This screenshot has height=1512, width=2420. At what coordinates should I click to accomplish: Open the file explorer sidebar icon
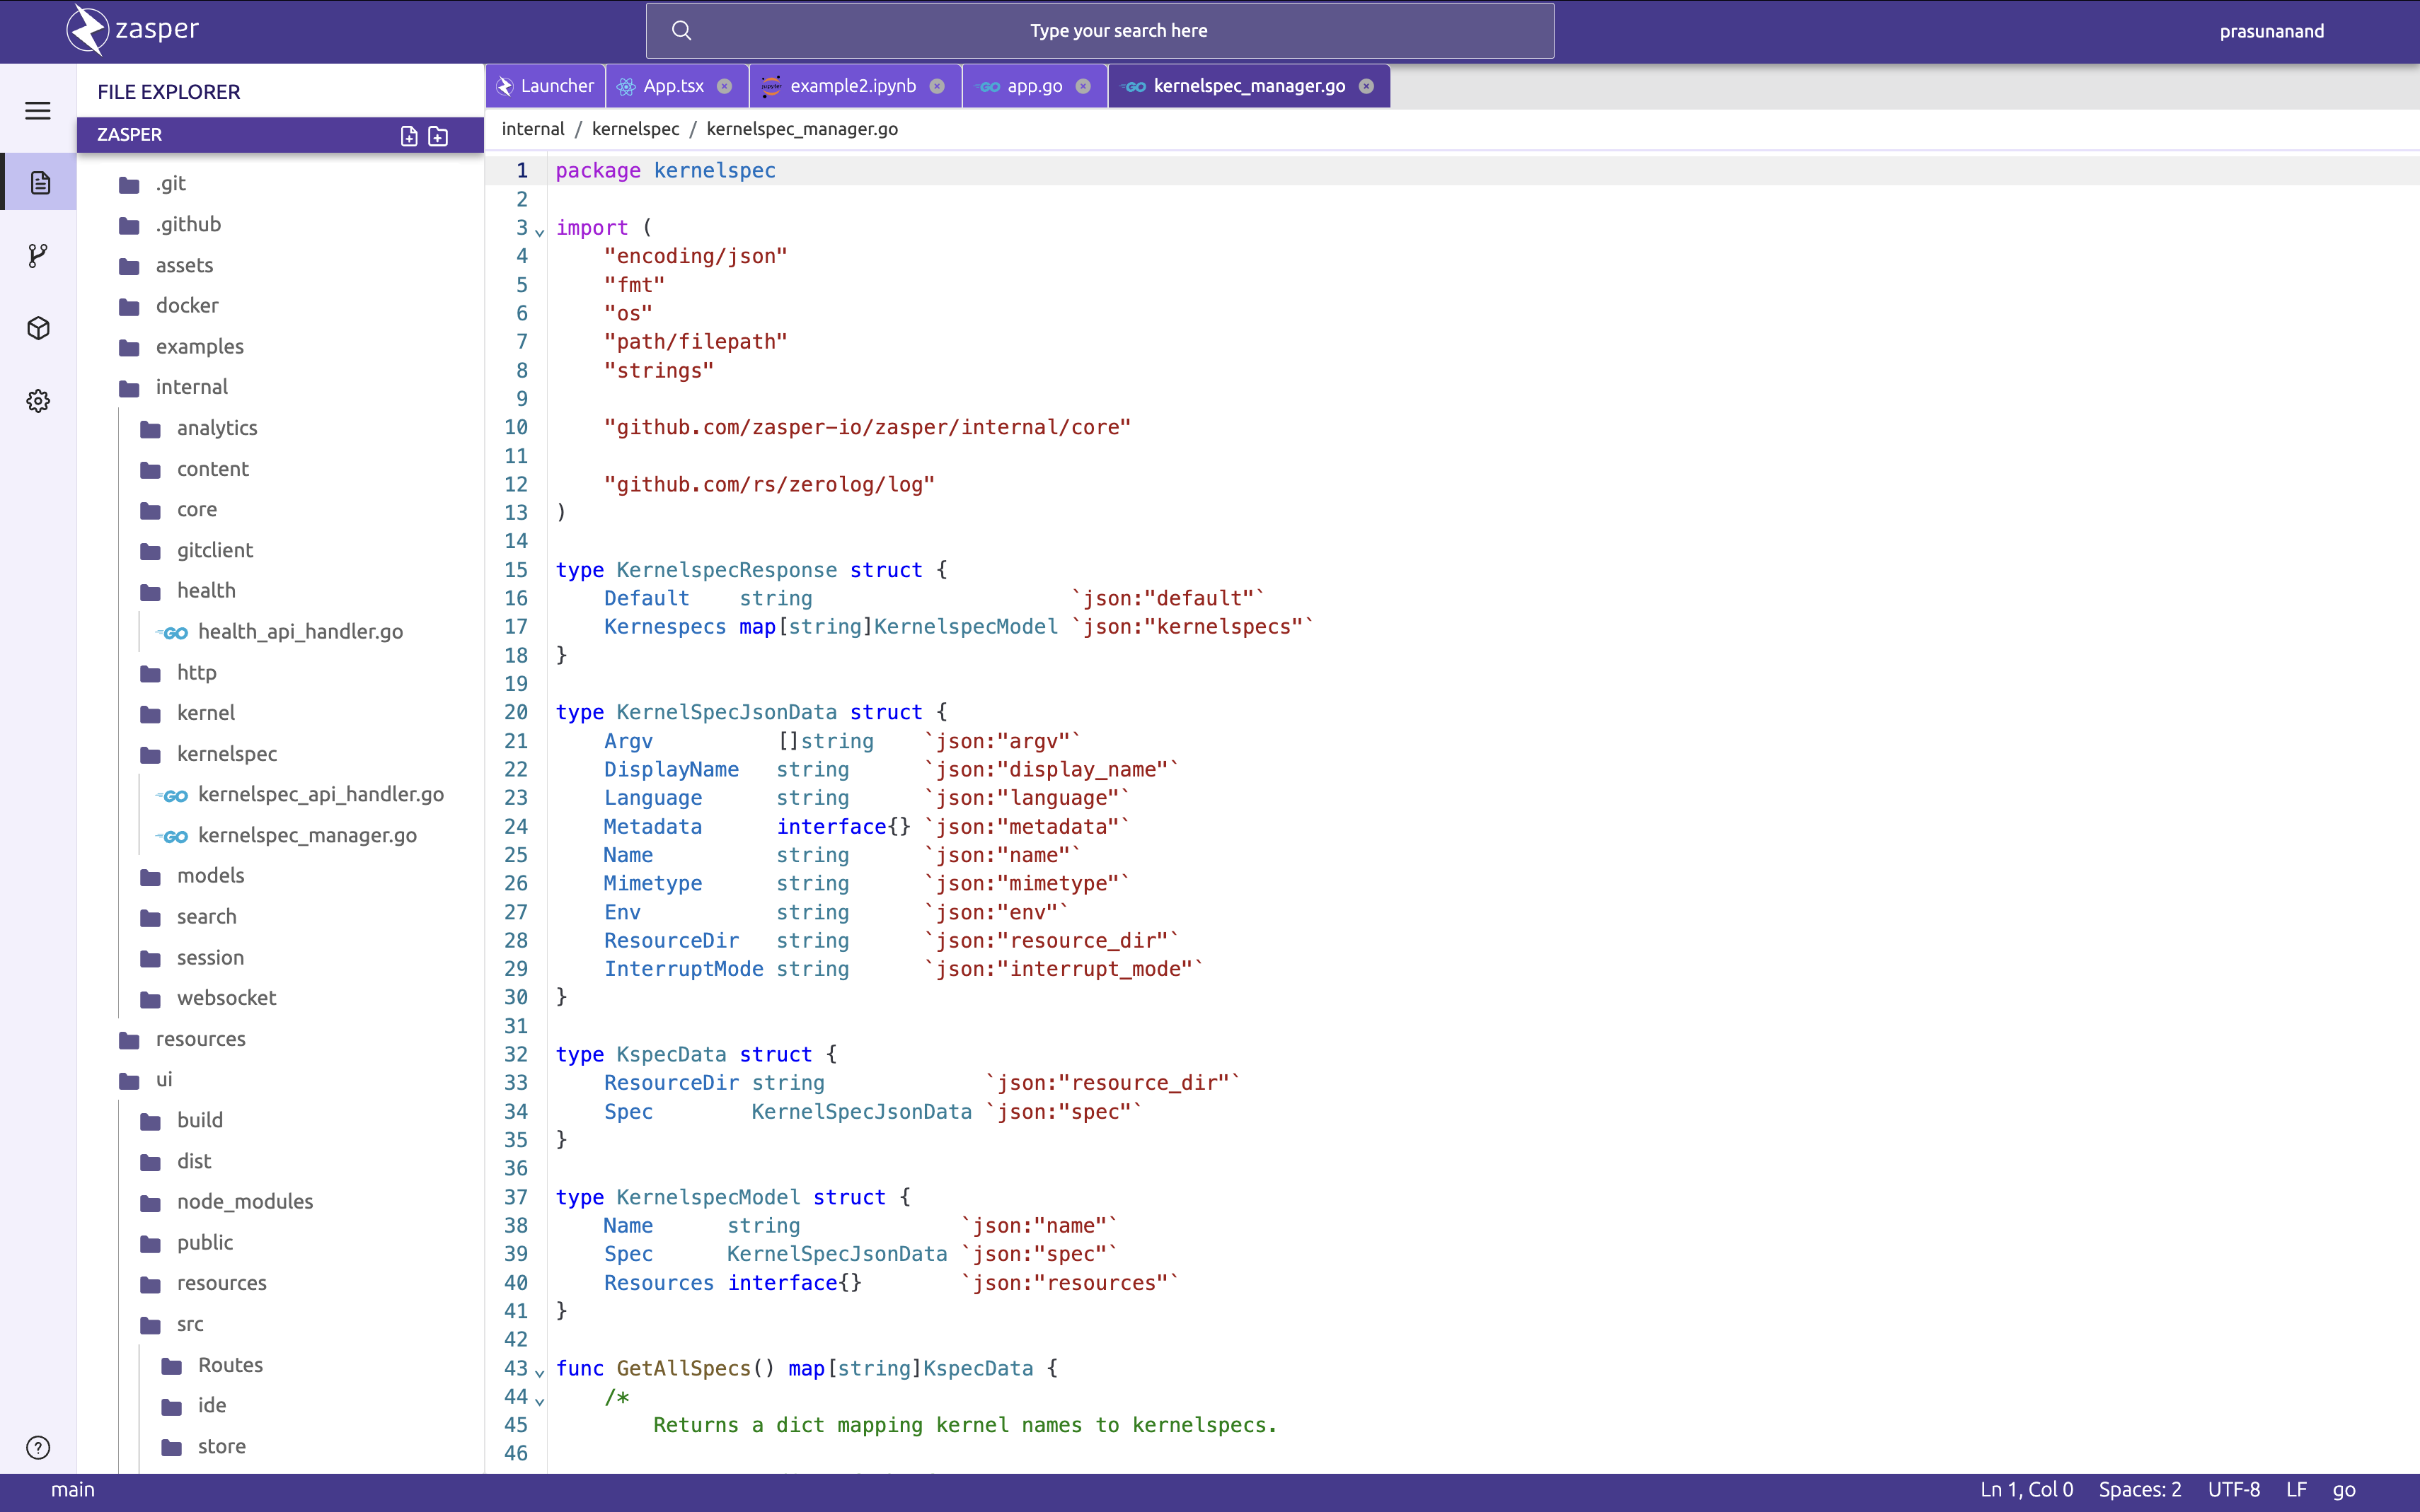39,183
